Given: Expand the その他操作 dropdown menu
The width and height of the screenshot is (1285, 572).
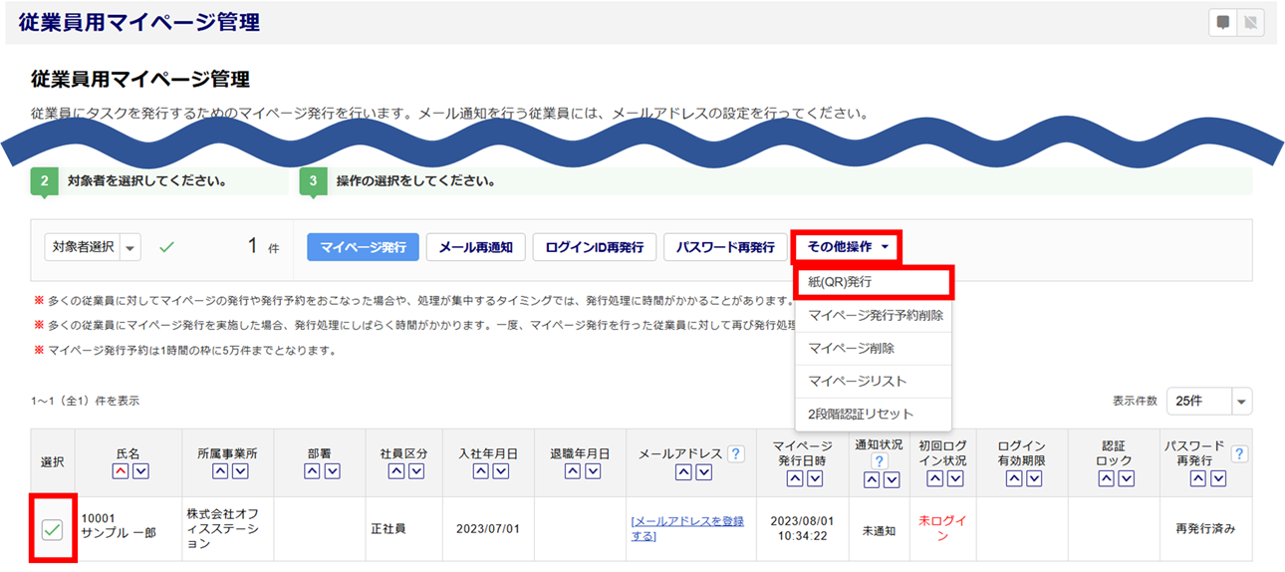Looking at the screenshot, I should coord(846,247).
